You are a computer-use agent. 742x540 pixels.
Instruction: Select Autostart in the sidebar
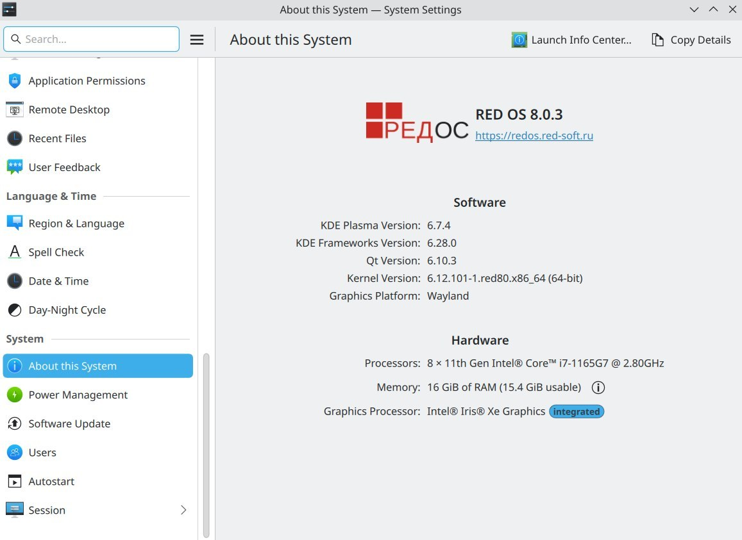[x=98, y=481]
